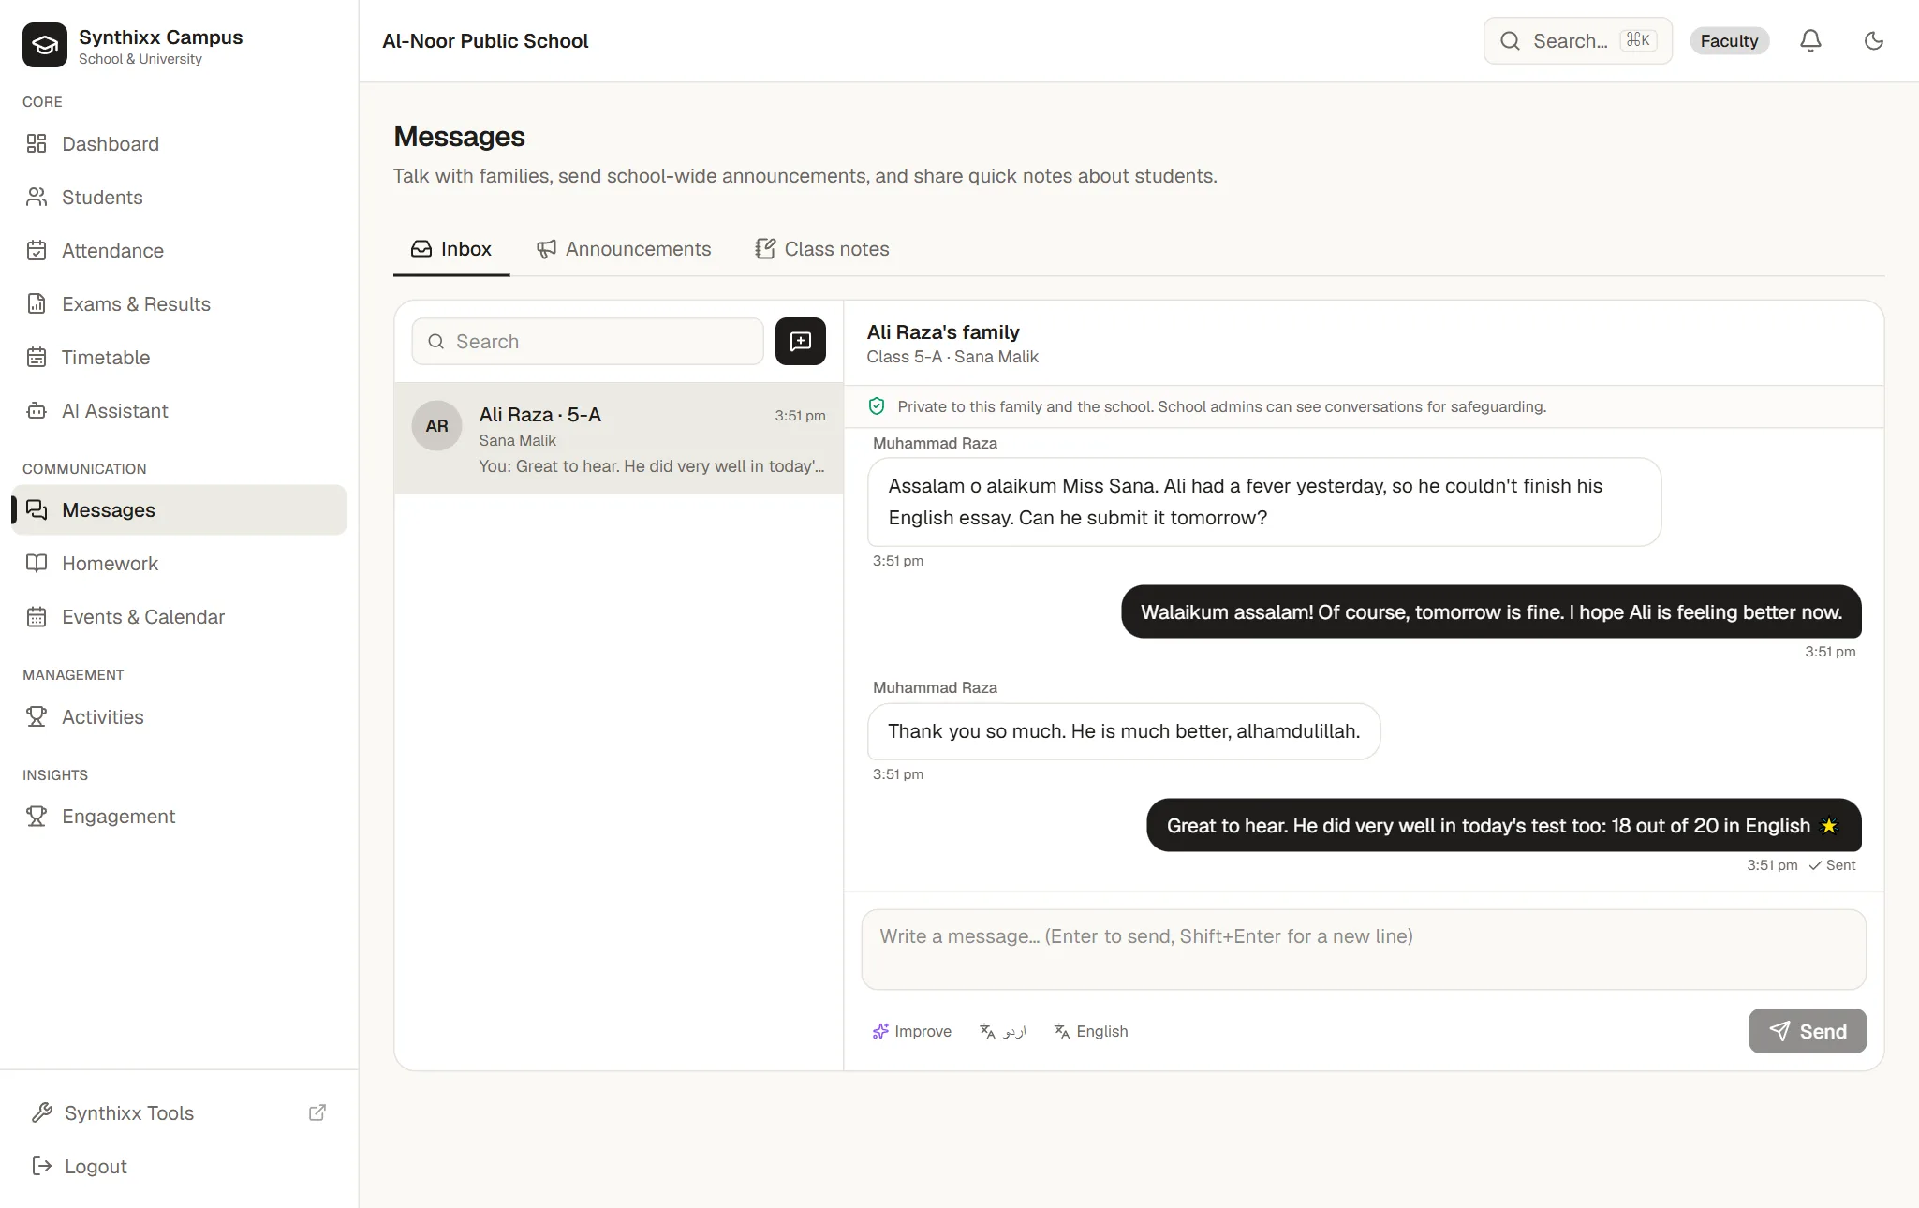Toggle dark mode with the moon icon
1919x1208 pixels.
(1873, 40)
